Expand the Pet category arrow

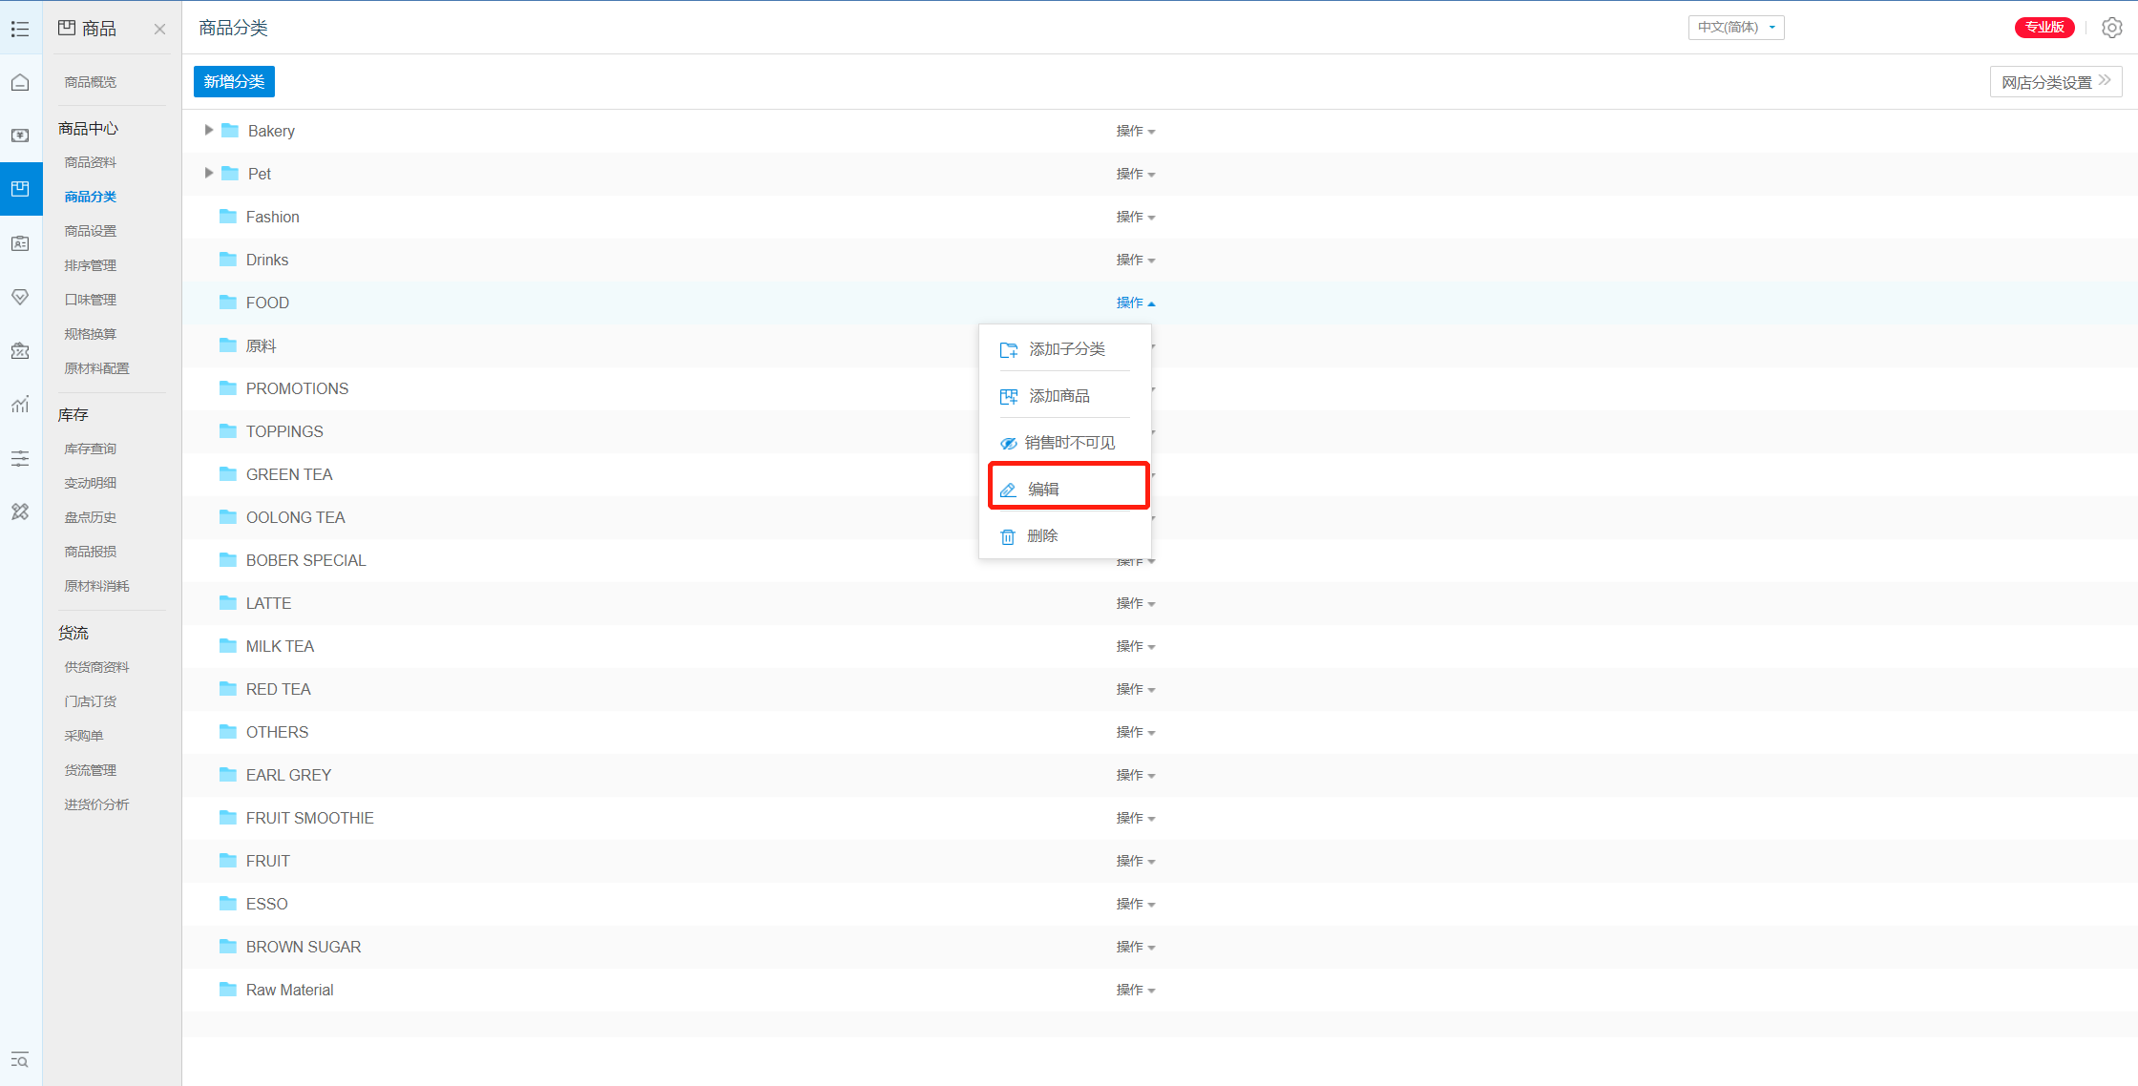[208, 173]
